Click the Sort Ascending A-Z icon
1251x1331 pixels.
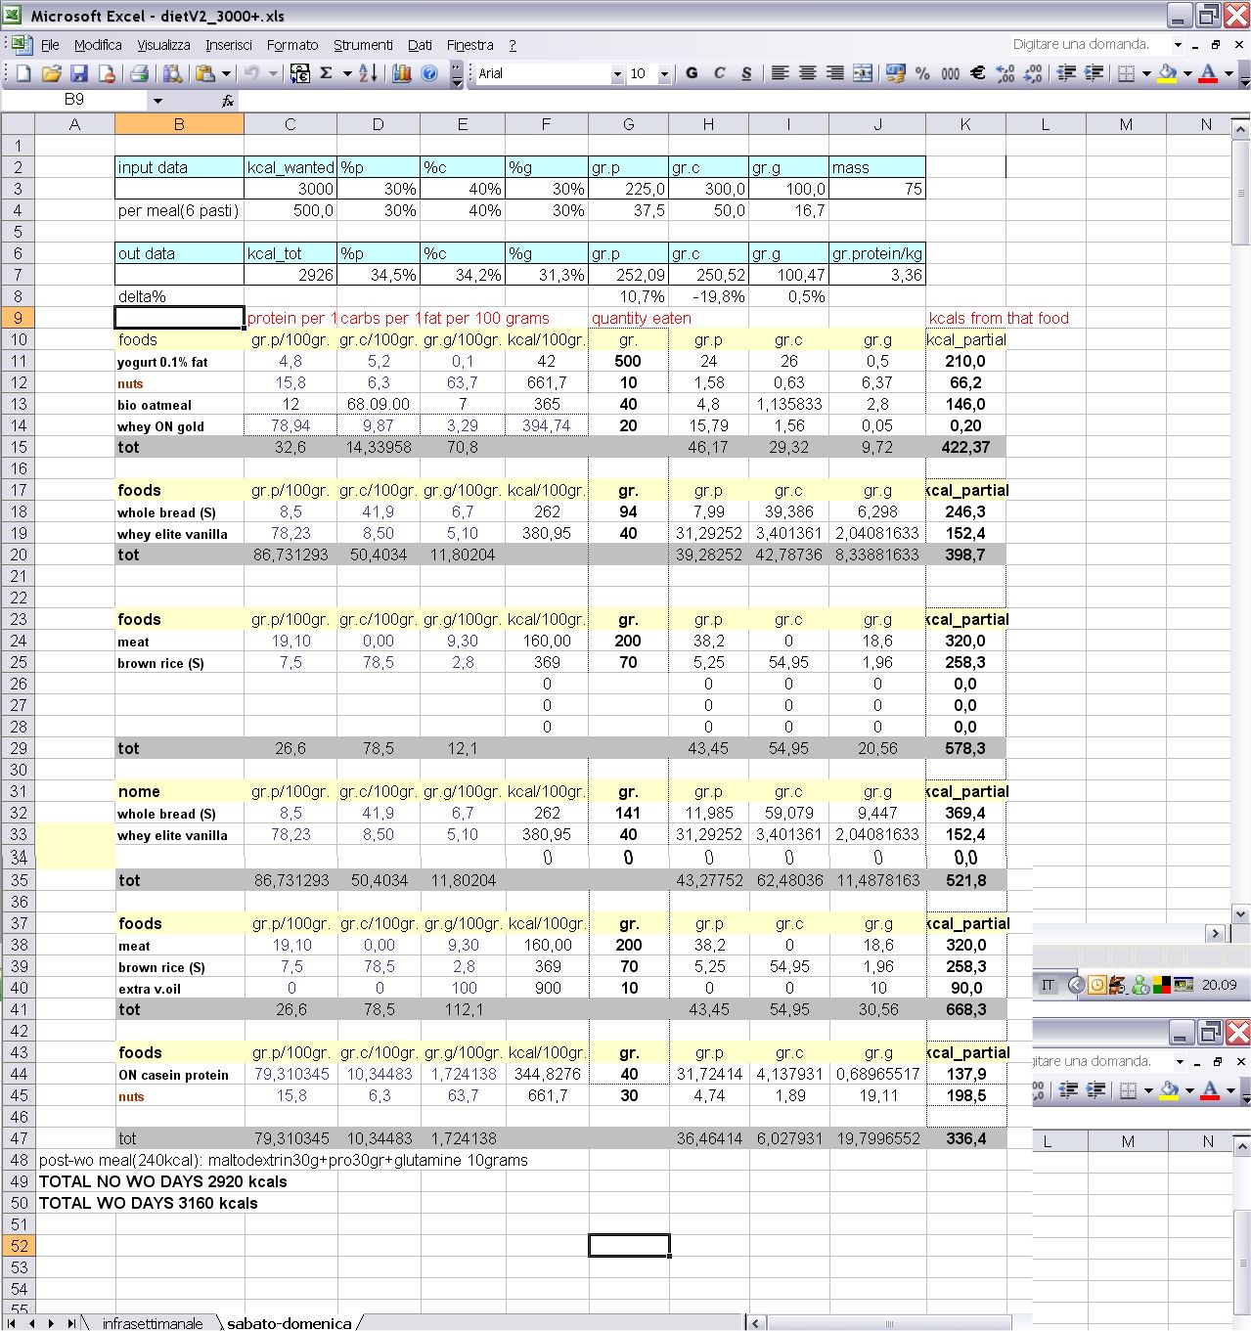click(x=368, y=73)
